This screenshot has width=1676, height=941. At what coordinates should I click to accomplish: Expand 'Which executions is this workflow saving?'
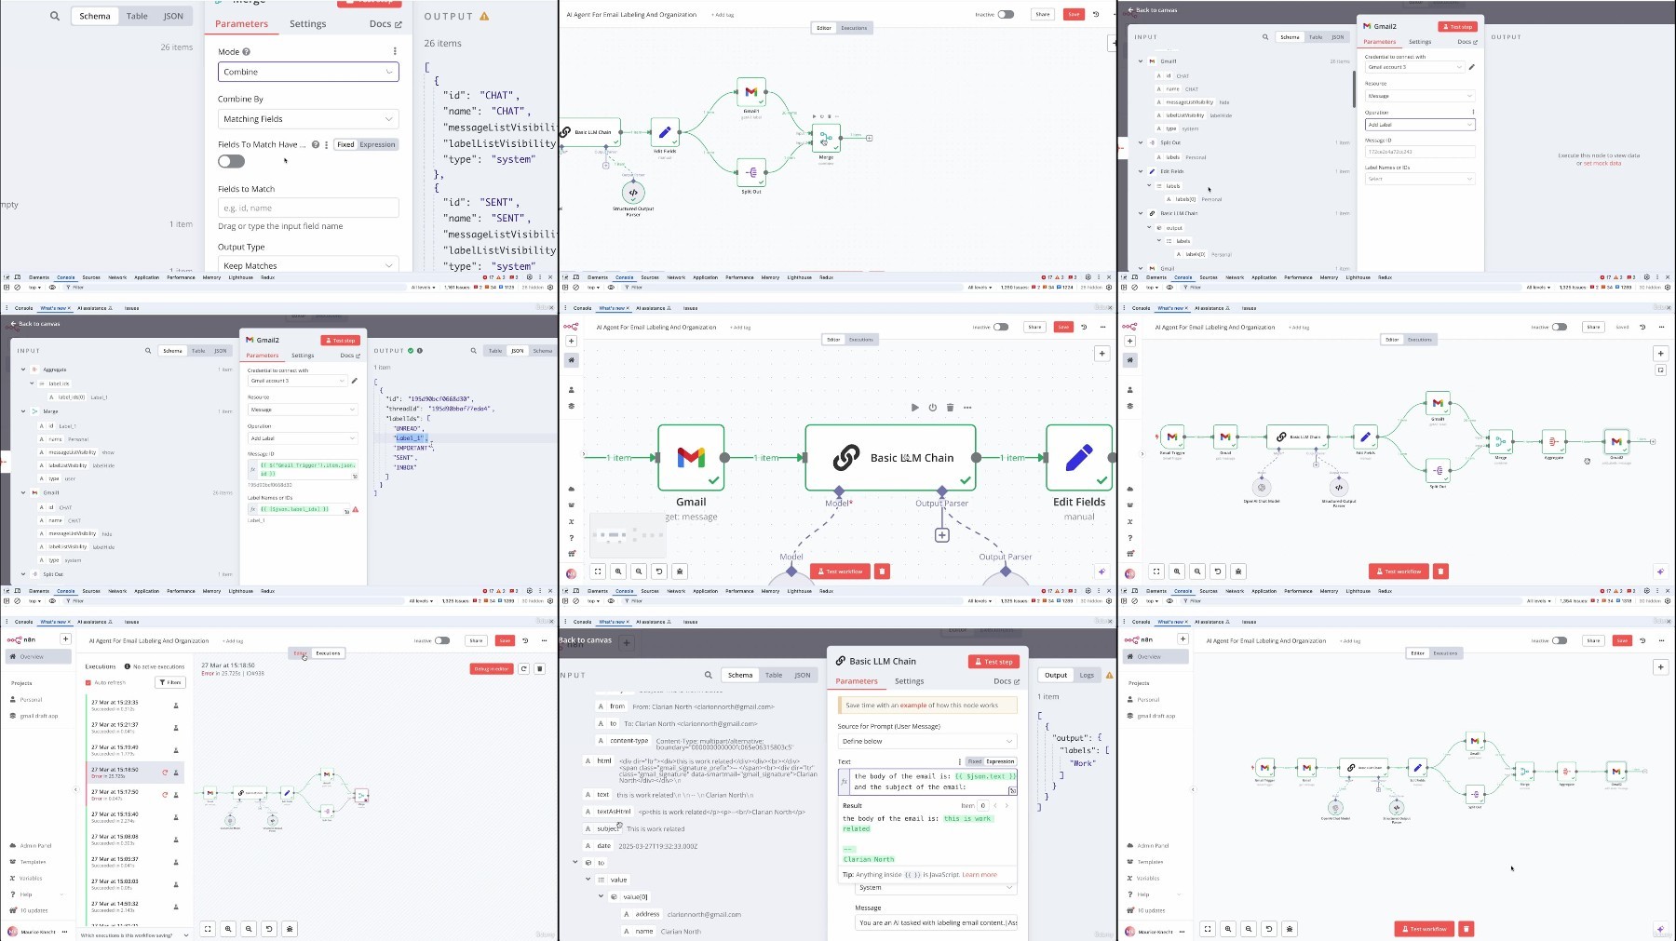(x=134, y=934)
